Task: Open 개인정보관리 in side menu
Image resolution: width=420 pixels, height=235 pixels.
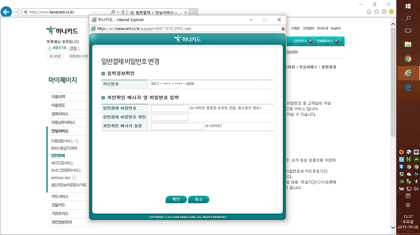Action: coord(62,222)
